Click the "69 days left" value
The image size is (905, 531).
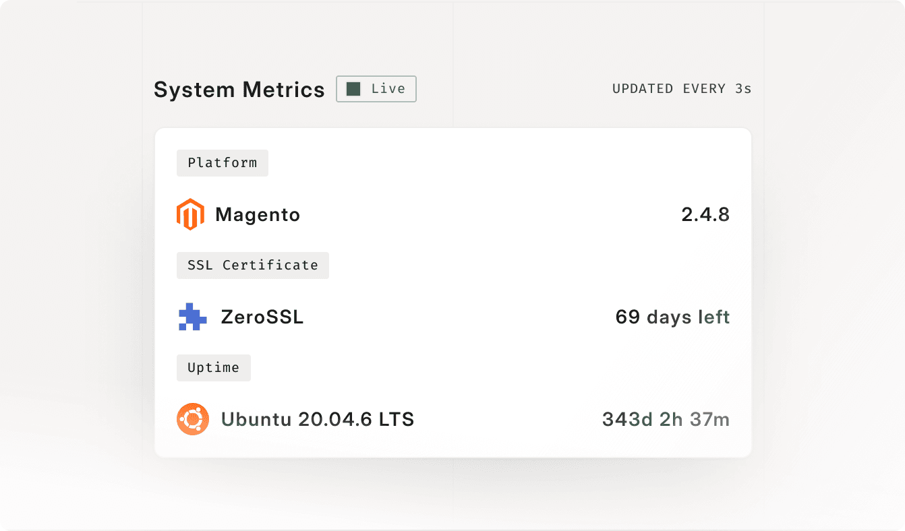tap(673, 317)
